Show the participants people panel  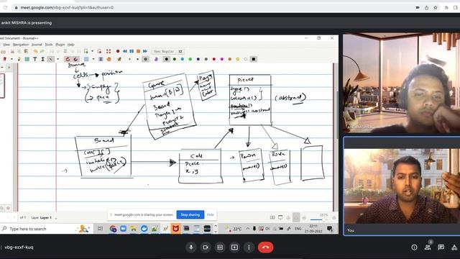click(428, 247)
